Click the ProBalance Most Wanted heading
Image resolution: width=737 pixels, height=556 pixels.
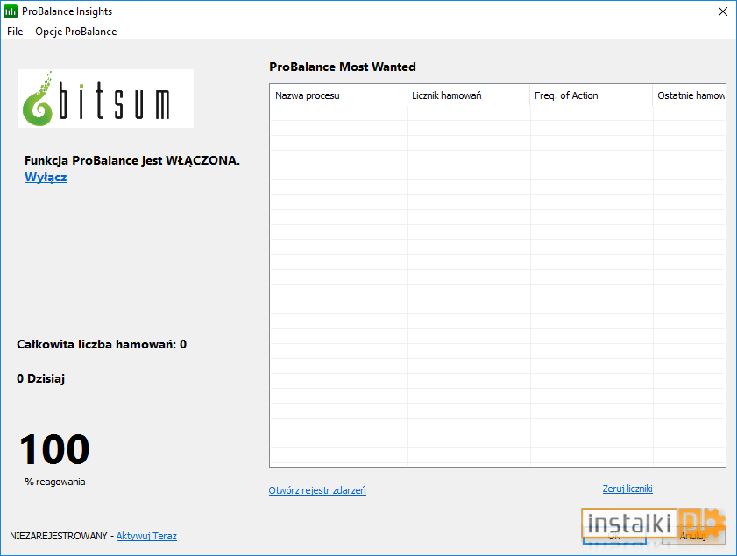(x=342, y=67)
